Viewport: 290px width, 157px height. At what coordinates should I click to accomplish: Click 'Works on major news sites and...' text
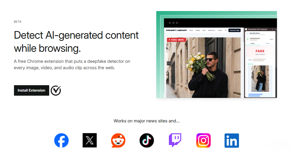pyautogui.click(x=146, y=121)
